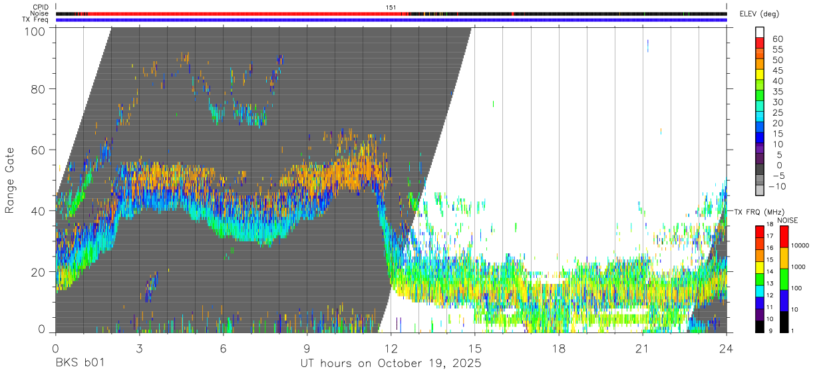Click the blue TX Freq strip above the plot
Image resolution: width=817 pixels, height=377 pixels.
click(391, 20)
